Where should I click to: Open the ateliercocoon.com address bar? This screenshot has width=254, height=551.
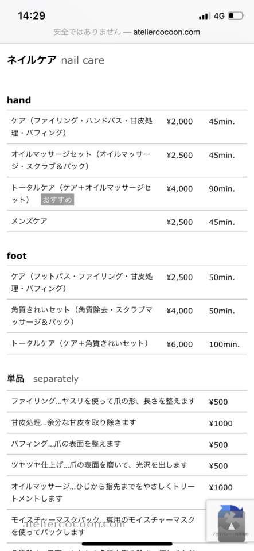[x=127, y=32]
